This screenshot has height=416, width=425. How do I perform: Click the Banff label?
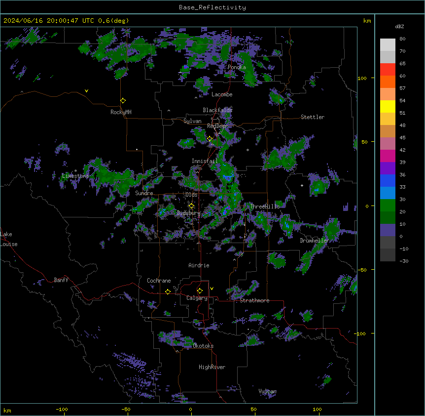(61, 280)
